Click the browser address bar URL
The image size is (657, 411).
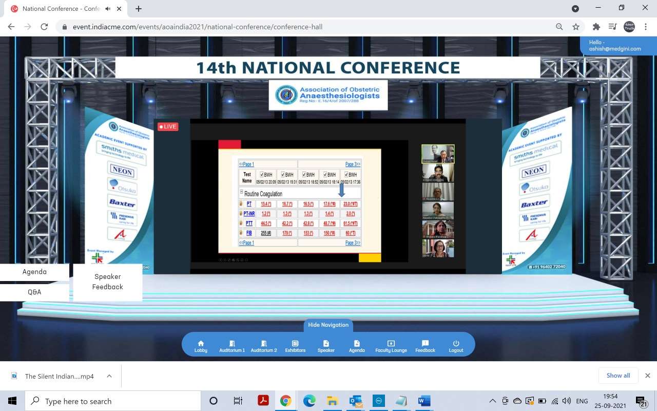click(x=198, y=27)
